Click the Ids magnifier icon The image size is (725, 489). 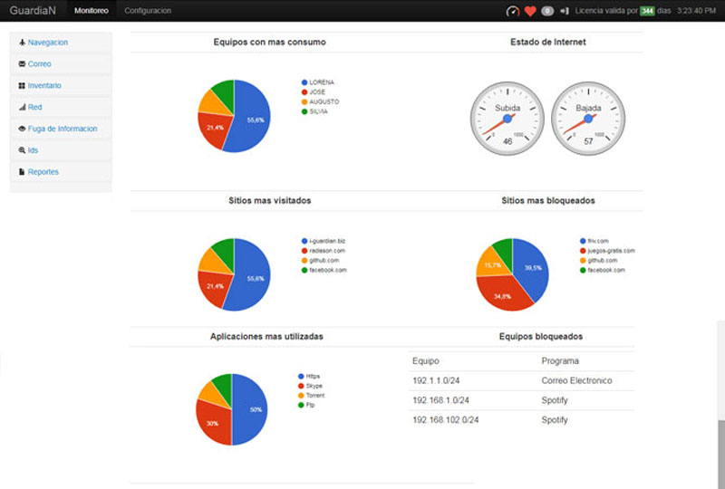pos(22,150)
